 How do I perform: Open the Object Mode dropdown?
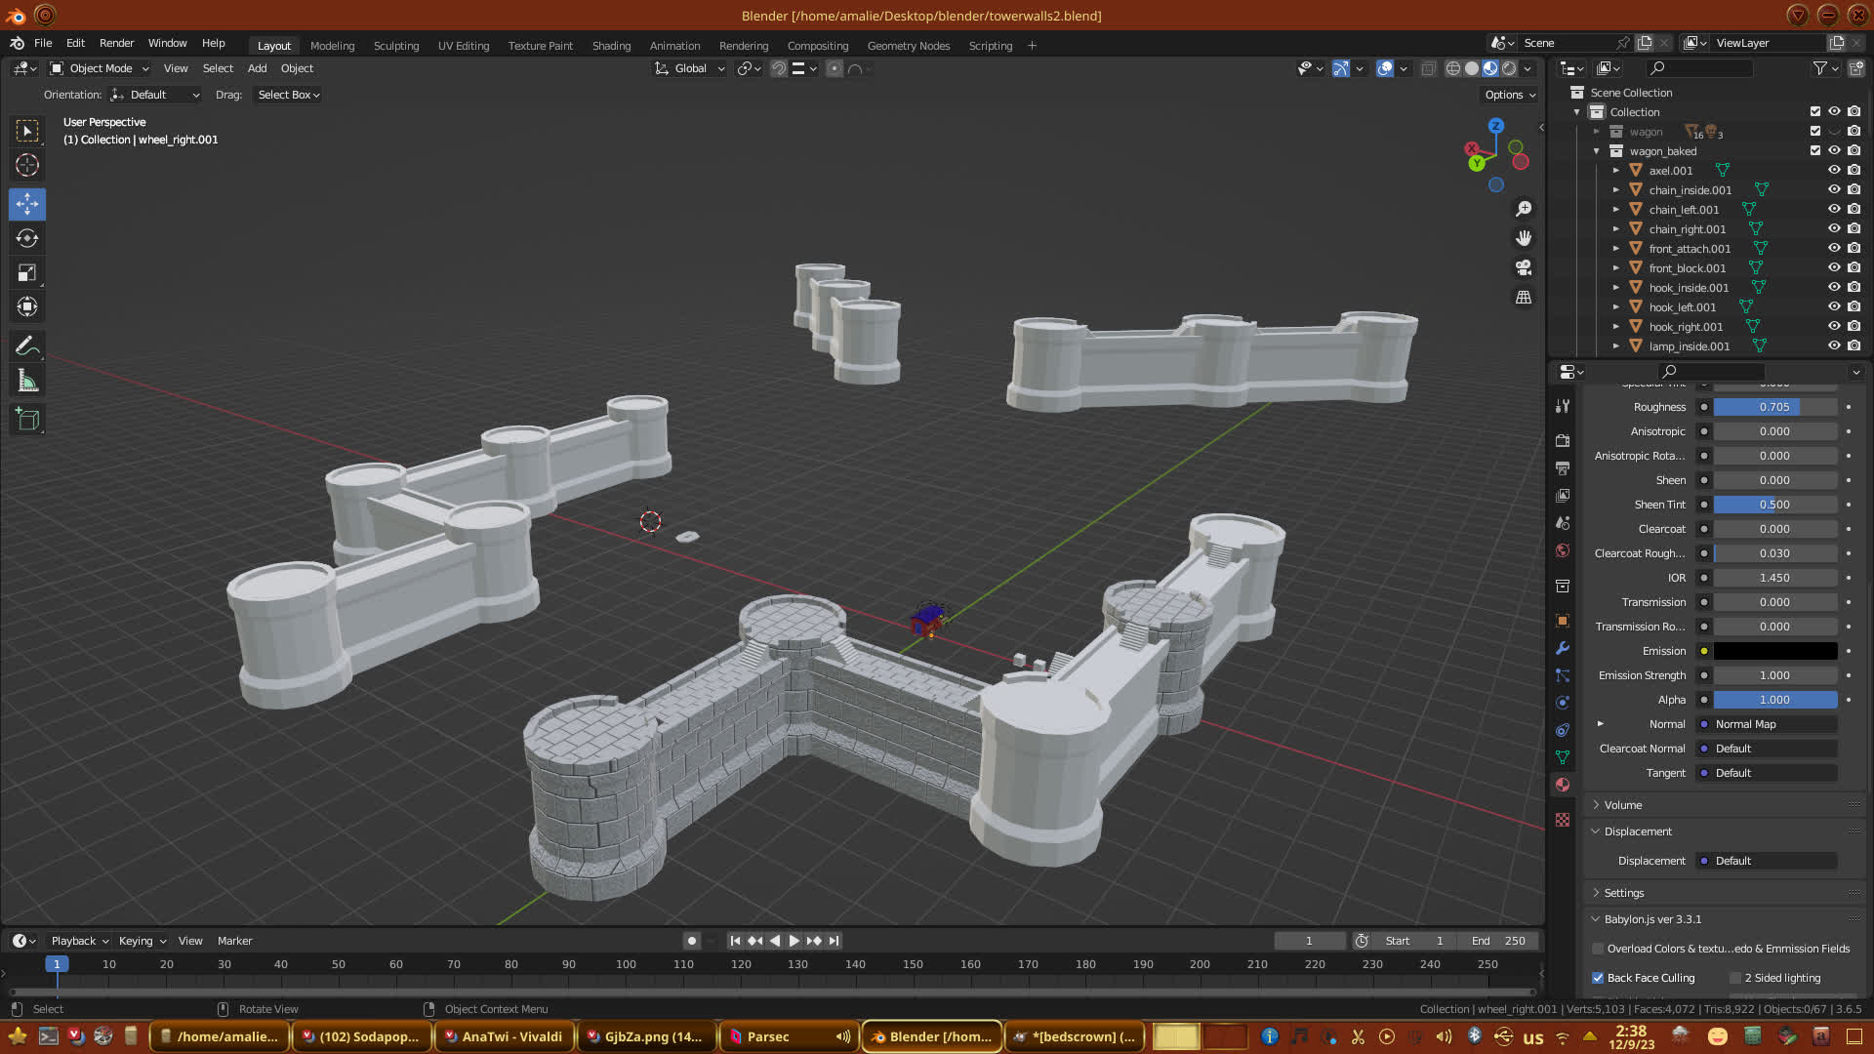tap(100, 68)
